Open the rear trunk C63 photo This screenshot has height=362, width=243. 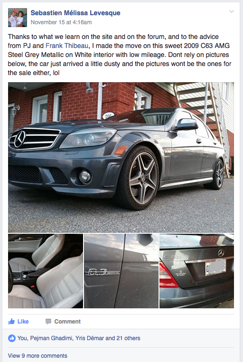click(x=196, y=271)
